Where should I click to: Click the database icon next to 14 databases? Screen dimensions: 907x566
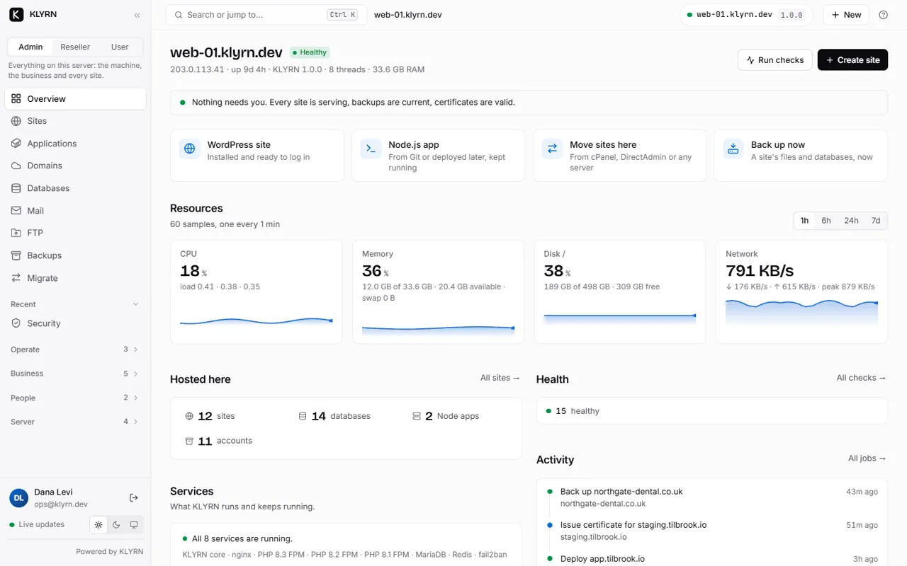point(303,416)
